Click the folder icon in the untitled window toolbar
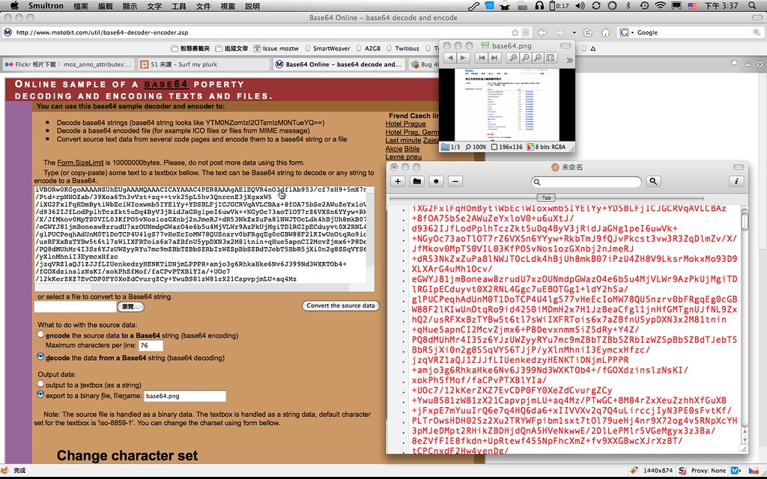767x479 pixels. [417, 181]
